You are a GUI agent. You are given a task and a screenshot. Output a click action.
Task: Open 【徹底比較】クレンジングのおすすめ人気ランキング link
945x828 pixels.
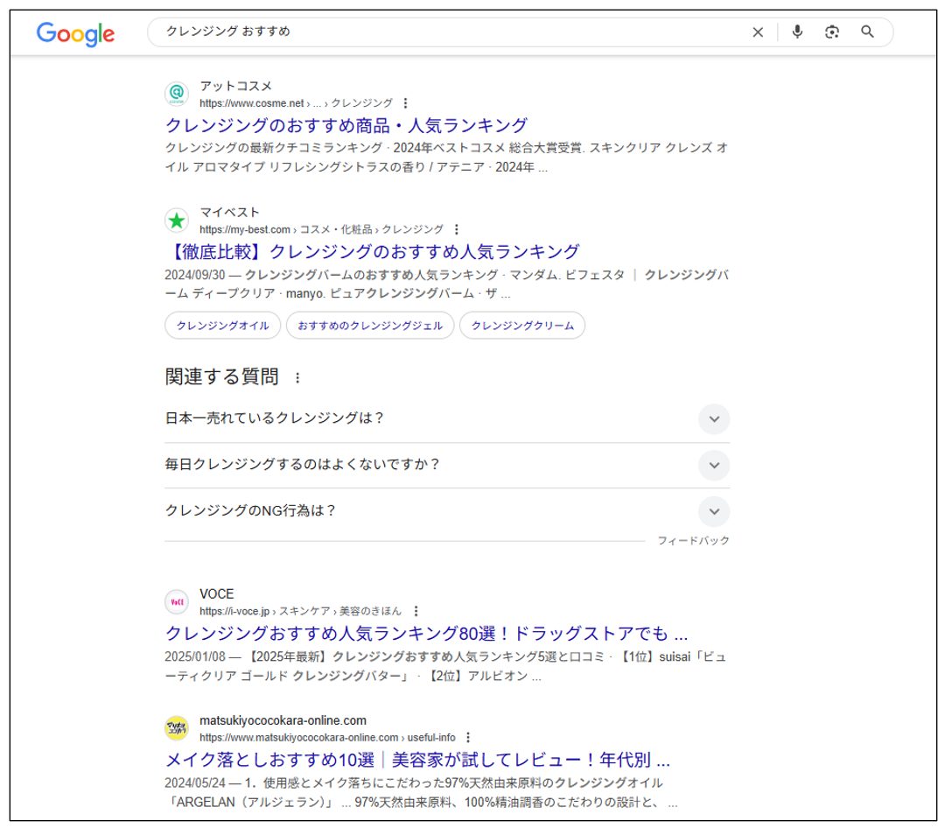373,251
